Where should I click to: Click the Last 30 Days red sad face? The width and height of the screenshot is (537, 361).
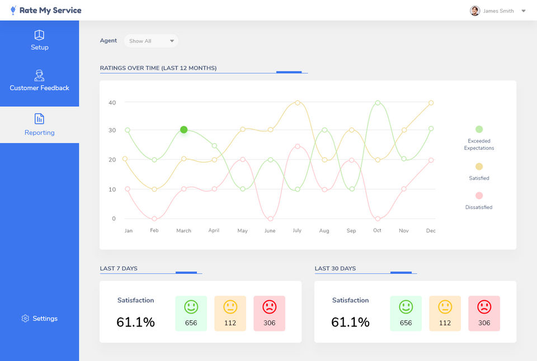[484, 307]
